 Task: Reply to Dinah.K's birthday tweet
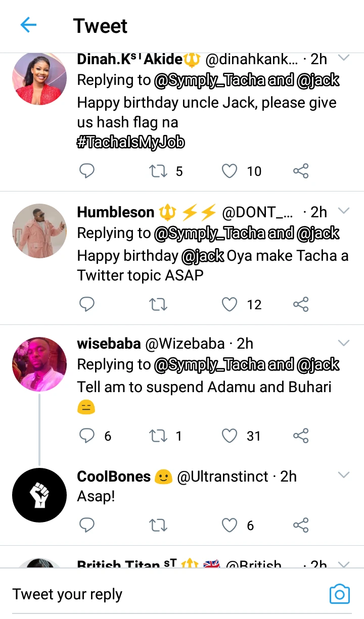[x=87, y=171]
